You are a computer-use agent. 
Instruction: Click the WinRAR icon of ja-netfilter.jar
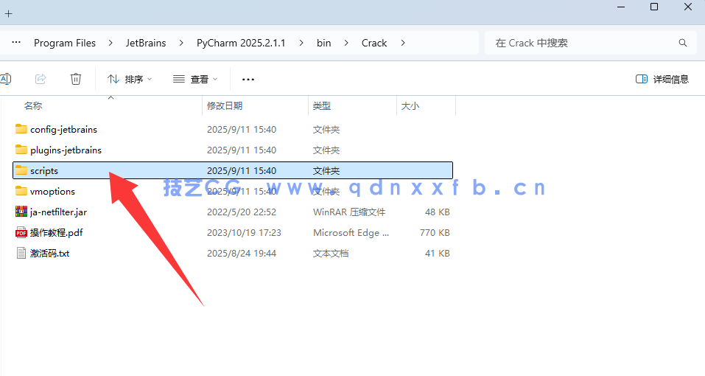pos(21,212)
